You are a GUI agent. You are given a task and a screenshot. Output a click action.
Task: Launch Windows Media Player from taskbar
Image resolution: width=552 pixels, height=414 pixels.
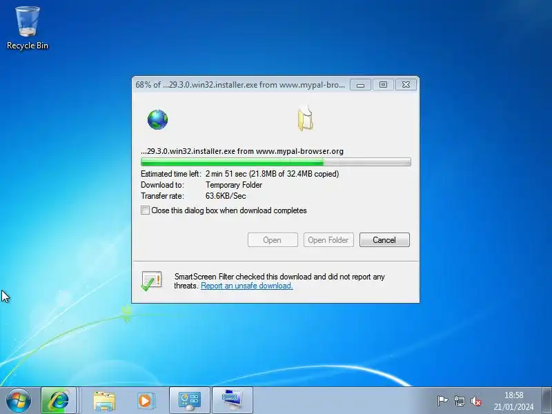[145, 401]
